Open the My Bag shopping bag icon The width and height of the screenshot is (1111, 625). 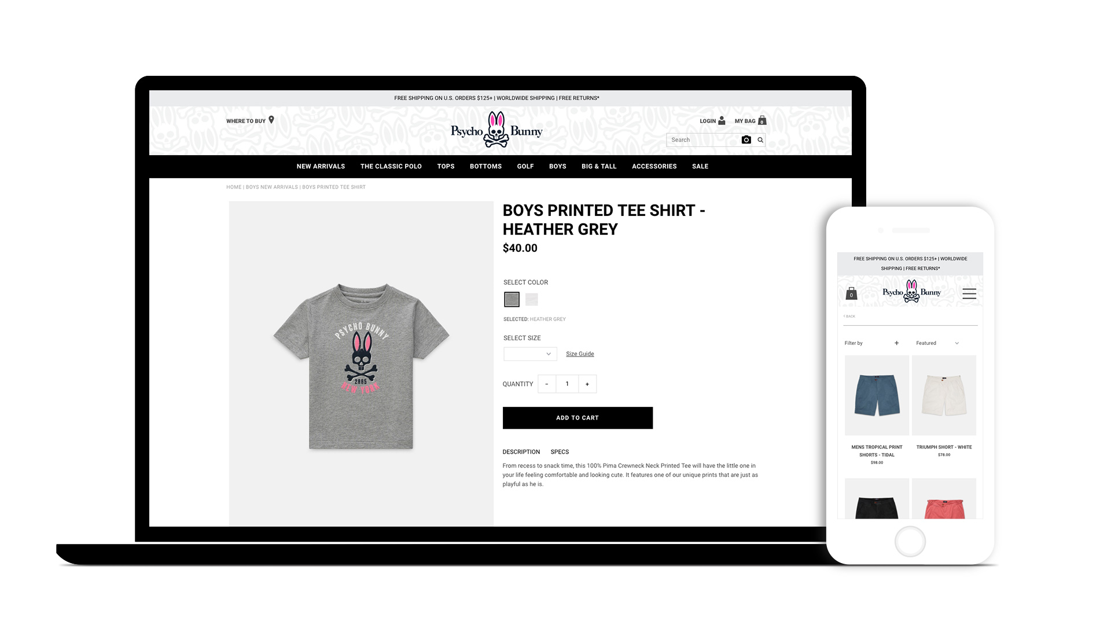(762, 120)
